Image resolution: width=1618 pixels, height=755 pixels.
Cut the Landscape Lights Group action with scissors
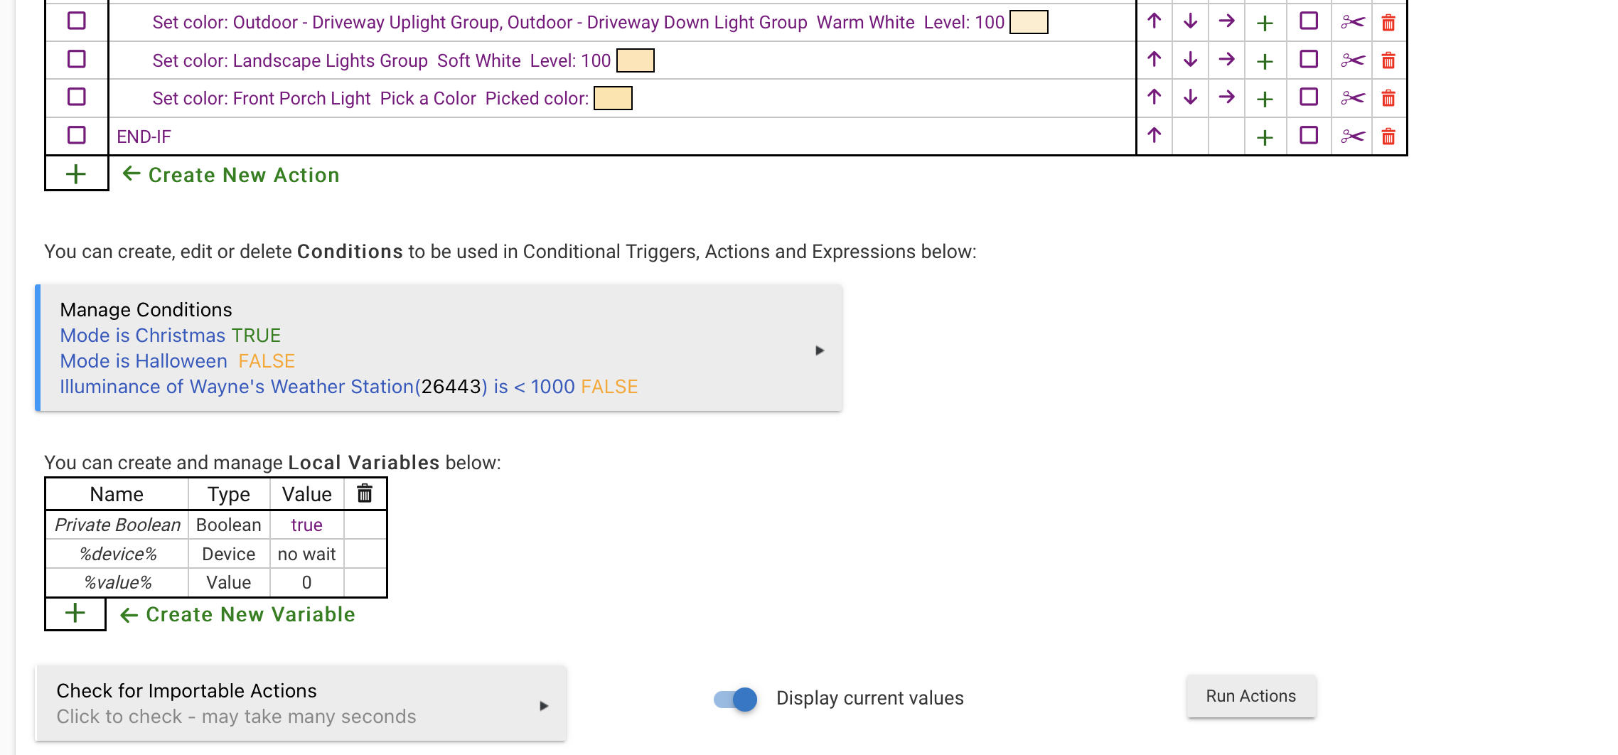(1353, 60)
